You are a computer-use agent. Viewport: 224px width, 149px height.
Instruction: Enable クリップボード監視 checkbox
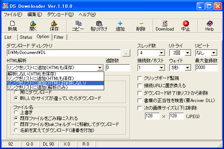(x=140, y=78)
